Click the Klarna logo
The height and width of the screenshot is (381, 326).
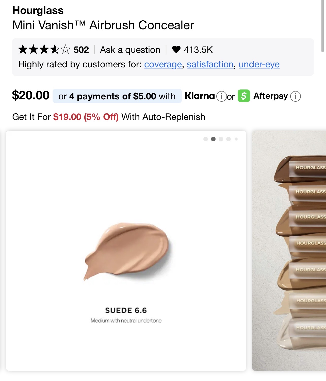[200, 96]
